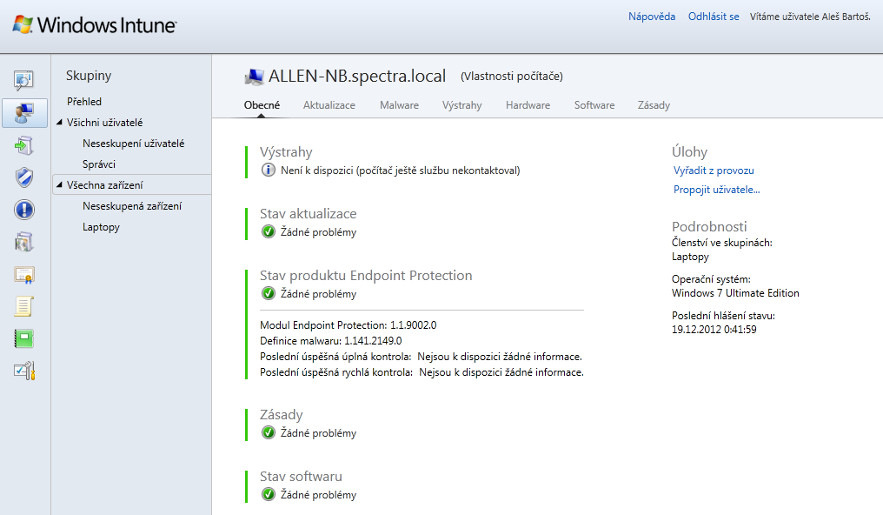Open the Malware tab
The image size is (883, 515).
coord(399,105)
